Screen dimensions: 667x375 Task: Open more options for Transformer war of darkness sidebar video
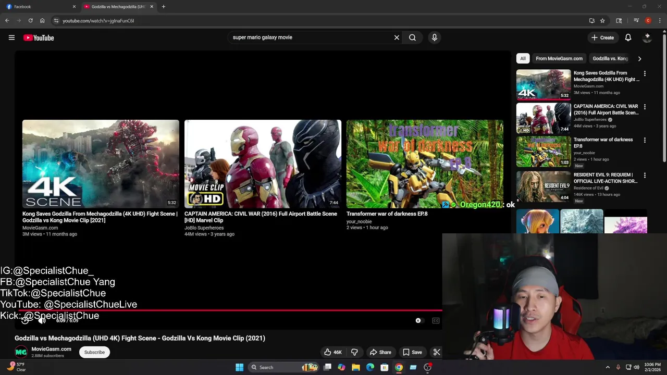pos(645,140)
